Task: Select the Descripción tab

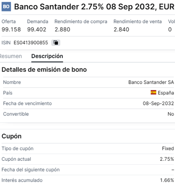Action: tap(47, 56)
